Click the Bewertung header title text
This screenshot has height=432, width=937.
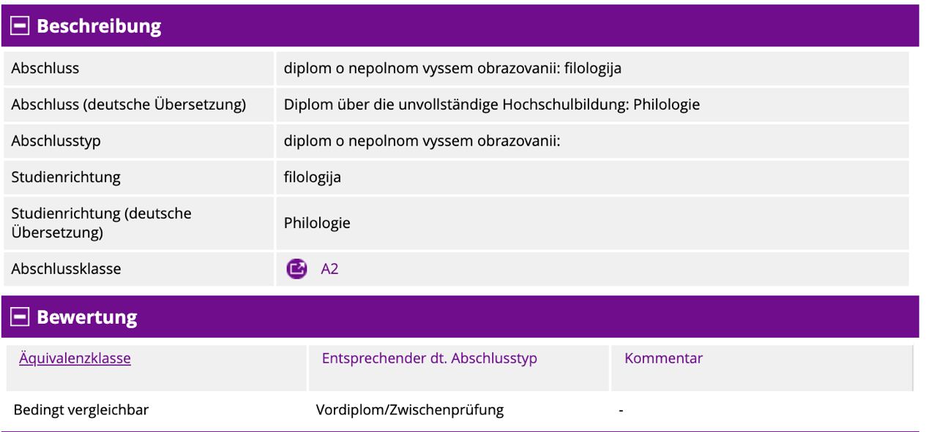(87, 317)
